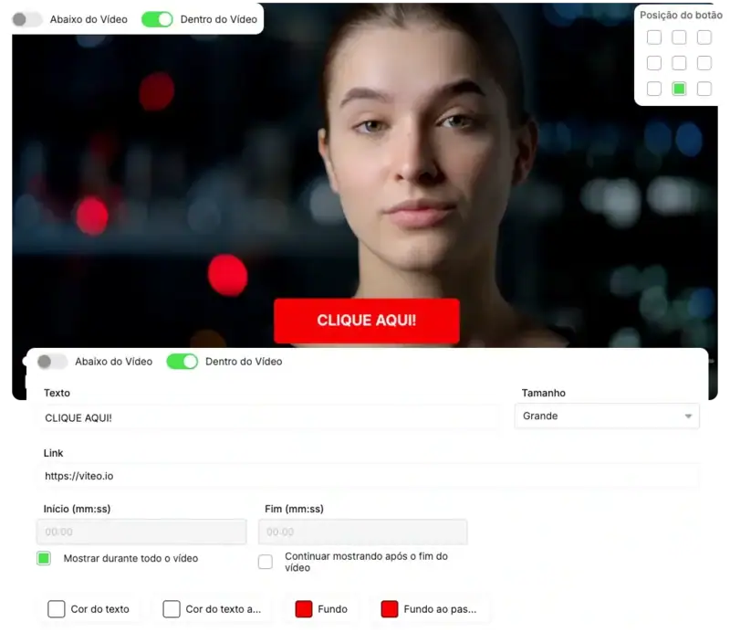
Task: Toggle lower-panel 'Dentro do Vídeo' switch
Action: pos(182,362)
